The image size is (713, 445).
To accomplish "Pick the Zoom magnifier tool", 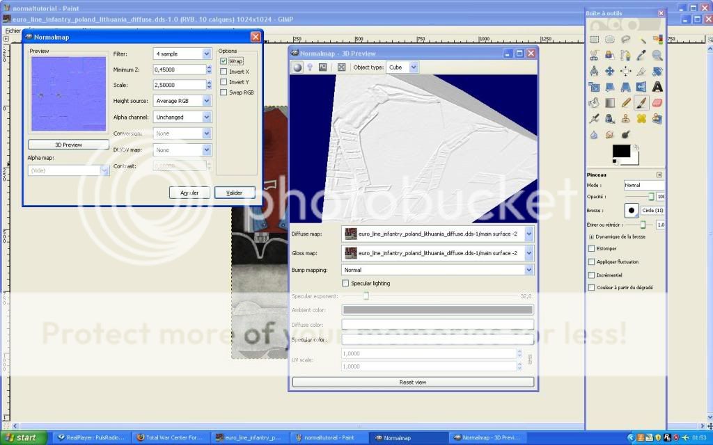I will point(657,56).
